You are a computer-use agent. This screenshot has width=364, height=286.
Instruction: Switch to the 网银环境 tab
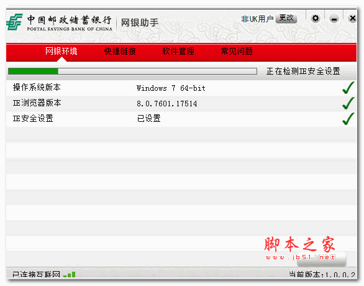coord(61,51)
